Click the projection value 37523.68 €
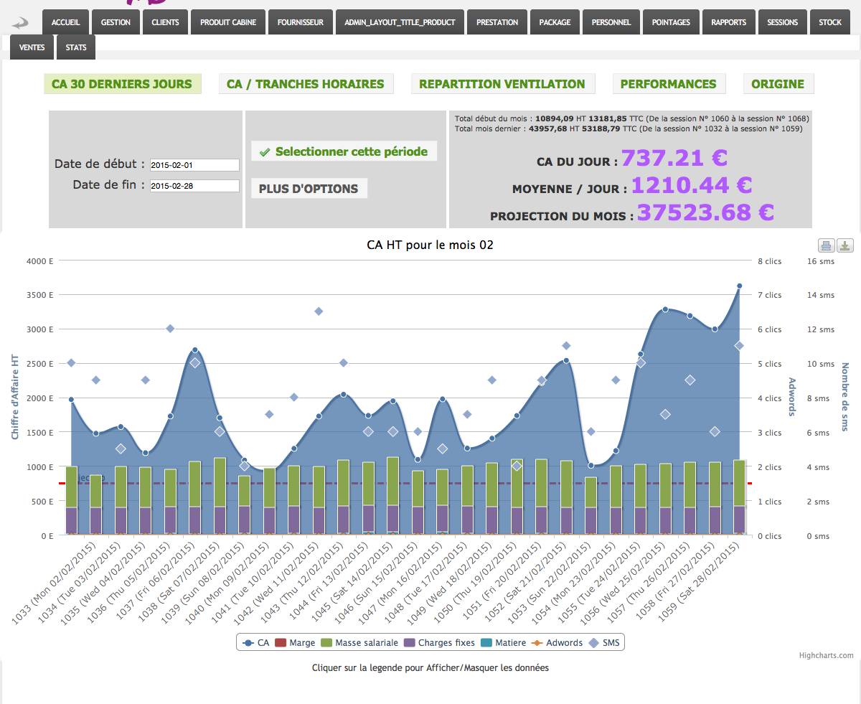Viewport: 861px width, 704px height. (x=706, y=212)
